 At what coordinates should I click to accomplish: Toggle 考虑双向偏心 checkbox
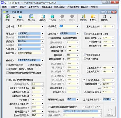point(29,65)
